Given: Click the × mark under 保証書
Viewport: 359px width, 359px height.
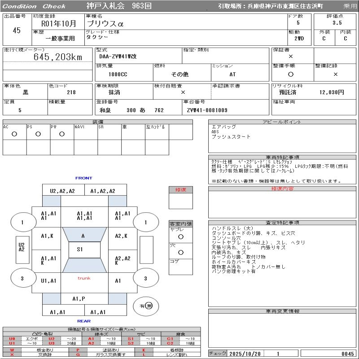Looking at the screenshot, I should [x=291, y=57].
